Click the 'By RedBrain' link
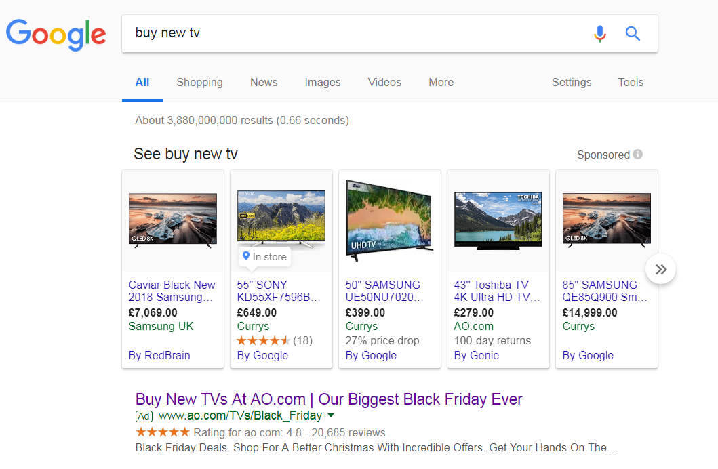 tap(159, 356)
